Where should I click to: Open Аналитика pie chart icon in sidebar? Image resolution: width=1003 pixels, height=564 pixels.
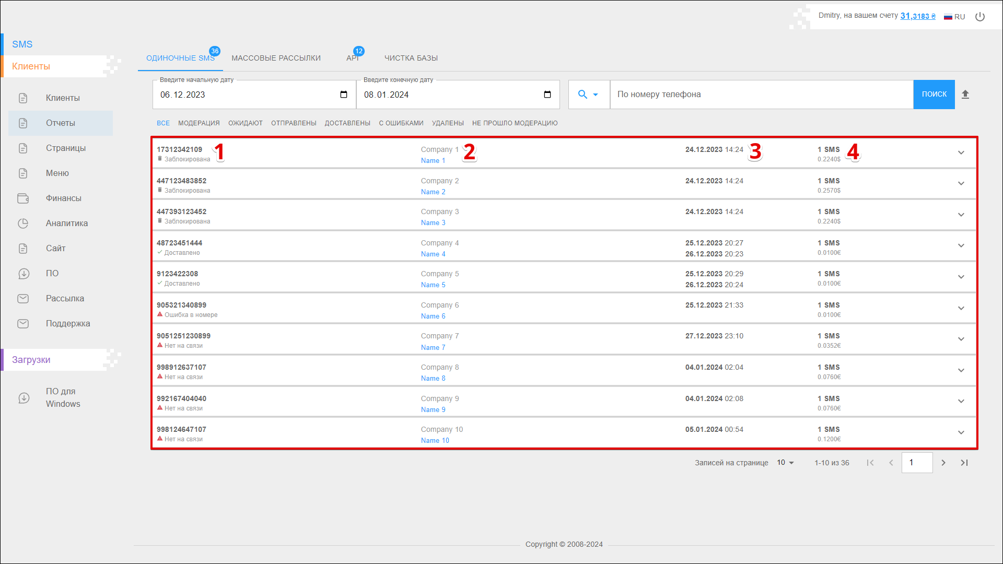click(23, 224)
